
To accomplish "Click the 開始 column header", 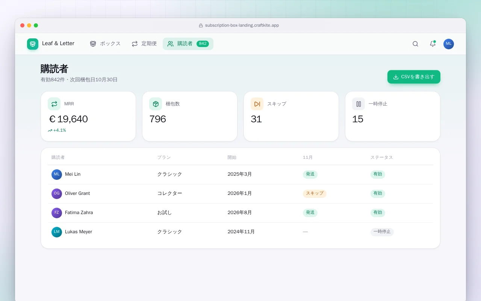I will pyautogui.click(x=232, y=158).
